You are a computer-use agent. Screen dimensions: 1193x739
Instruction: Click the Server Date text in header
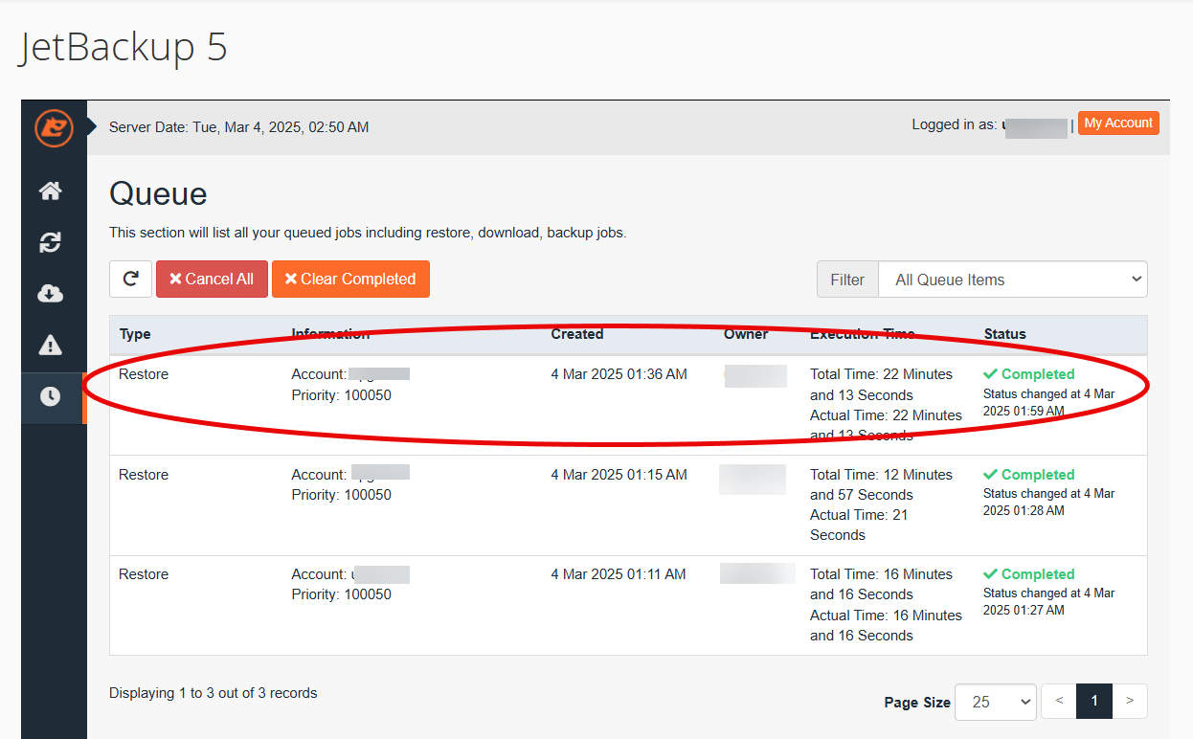pos(238,127)
